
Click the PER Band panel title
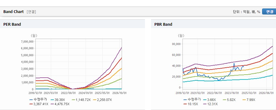click(12, 24)
